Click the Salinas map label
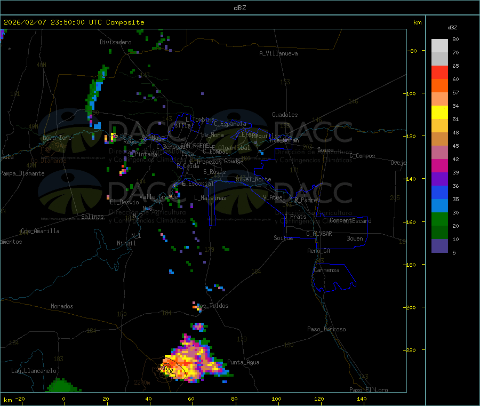 coord(92,217)
